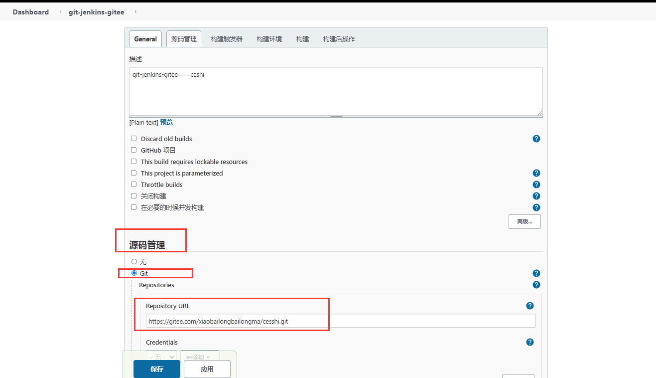This screenshot has width=656, height=378.
Task: Click the 源码管理 section heading
Action: (147, 245)
